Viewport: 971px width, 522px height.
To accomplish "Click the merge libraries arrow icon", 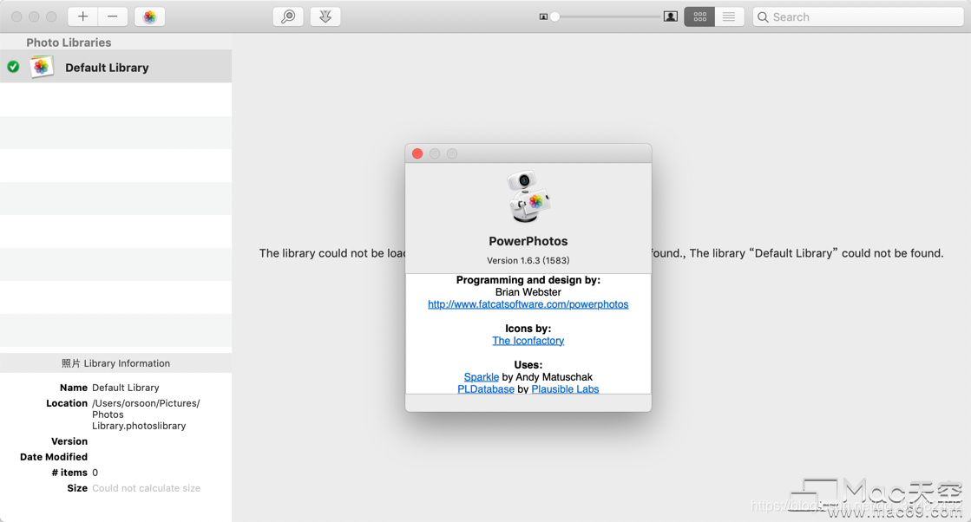I will [325, 16].
